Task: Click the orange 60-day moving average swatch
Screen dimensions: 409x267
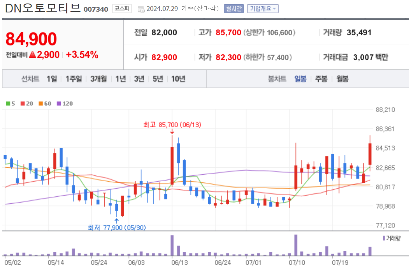Action: click(41, 104)
